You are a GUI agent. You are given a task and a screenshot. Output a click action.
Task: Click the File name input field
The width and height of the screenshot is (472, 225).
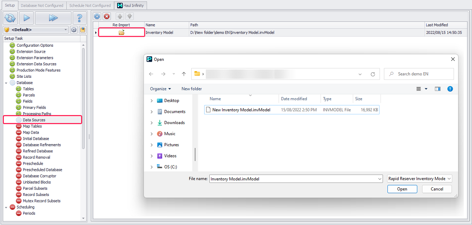click(x=296, y=179)
